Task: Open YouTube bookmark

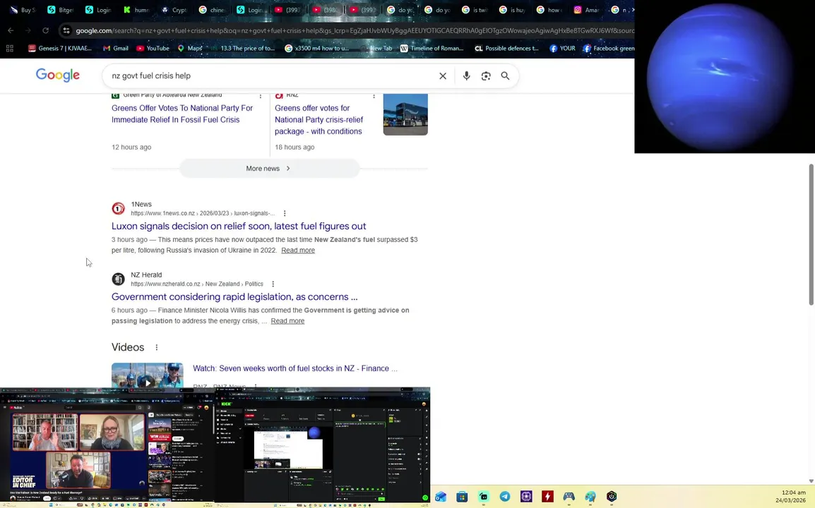Action: point(153,48)
